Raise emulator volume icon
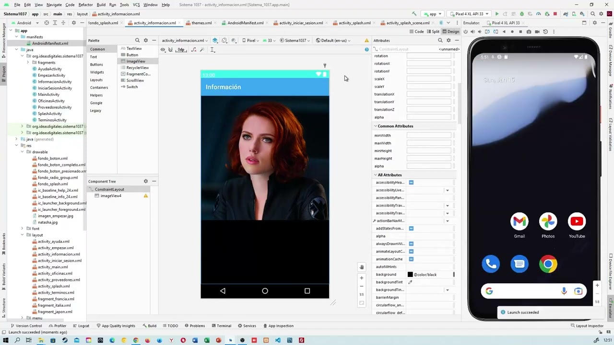The height and width of the screenshot is (345, 614). pos(472,32)
